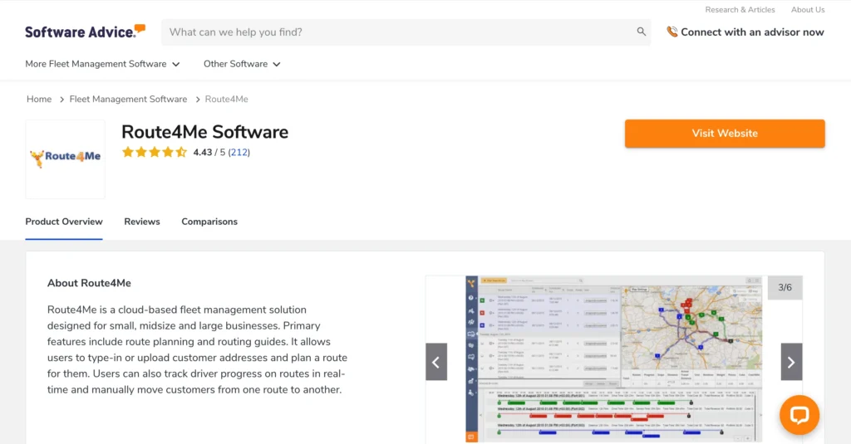
Task: Expand More Fleet Management Software menu
Action: [x=102, y=64]
